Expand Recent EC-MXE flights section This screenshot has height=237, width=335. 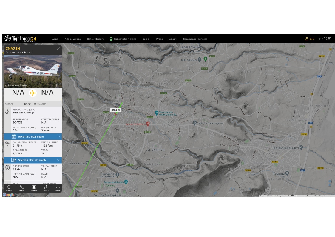point(33,136)
